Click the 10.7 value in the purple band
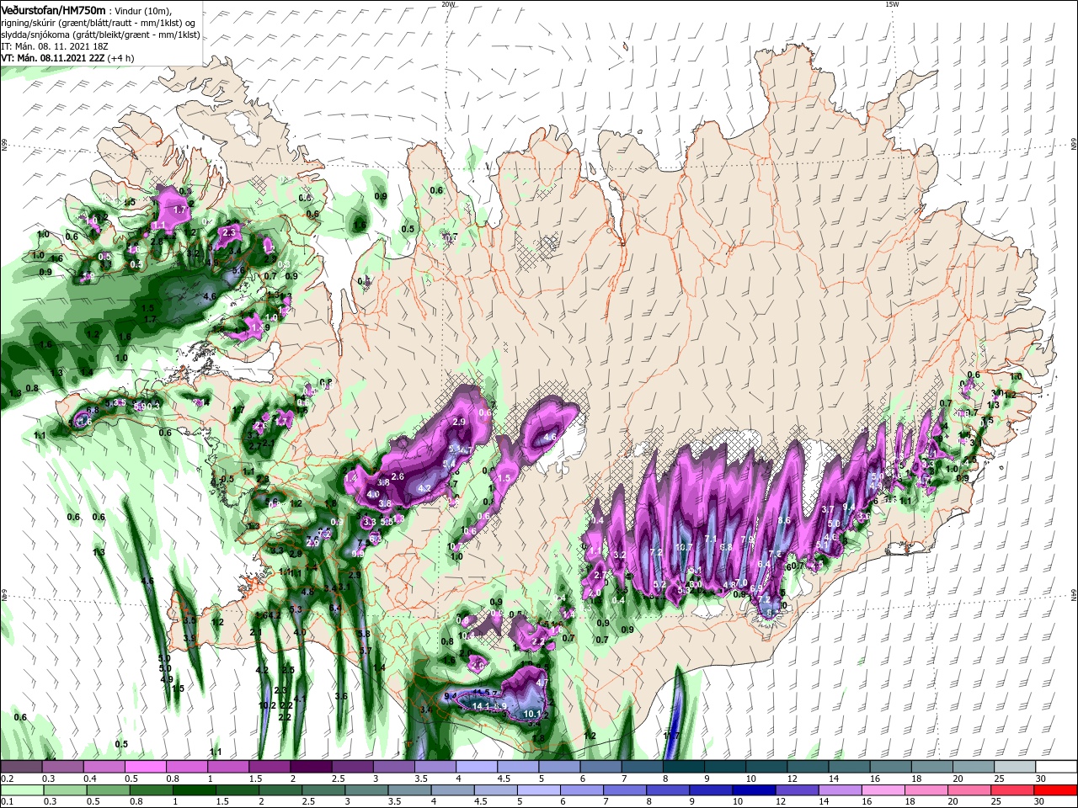The image size is (1078, 808). click(684, 548)
